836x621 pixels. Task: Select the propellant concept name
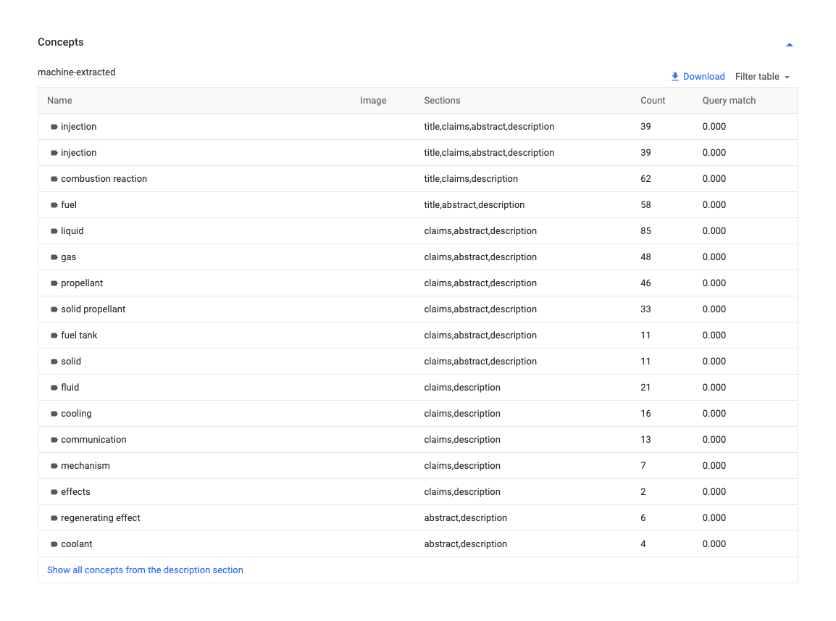coord(82,283)
